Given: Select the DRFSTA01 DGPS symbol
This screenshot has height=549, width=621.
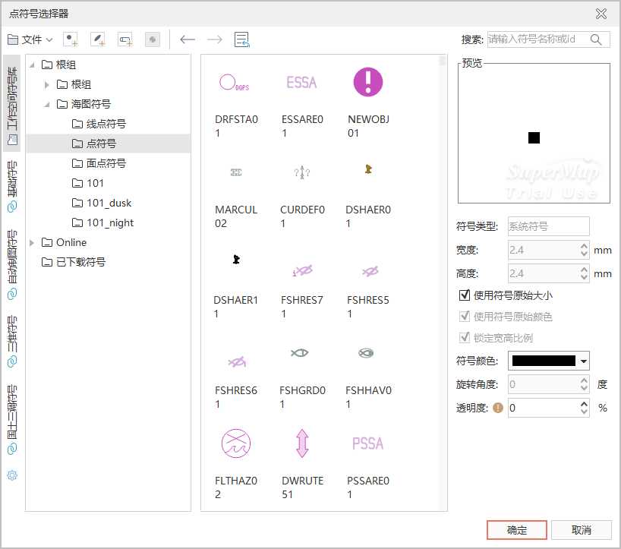Looking at the screenshot, I should (x=235, y=82).
